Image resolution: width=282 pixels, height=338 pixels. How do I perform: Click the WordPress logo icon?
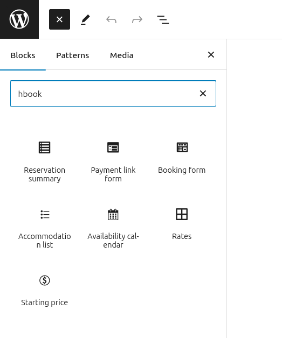19,19
